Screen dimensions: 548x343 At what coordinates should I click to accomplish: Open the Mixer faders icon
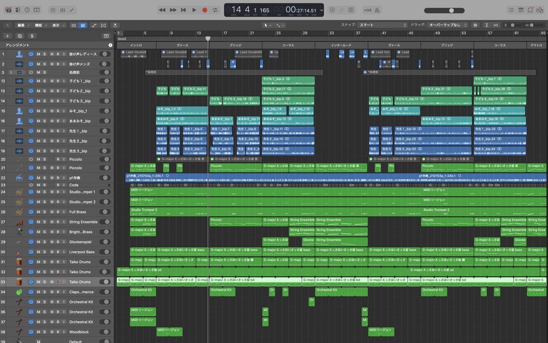pos(62,10)
